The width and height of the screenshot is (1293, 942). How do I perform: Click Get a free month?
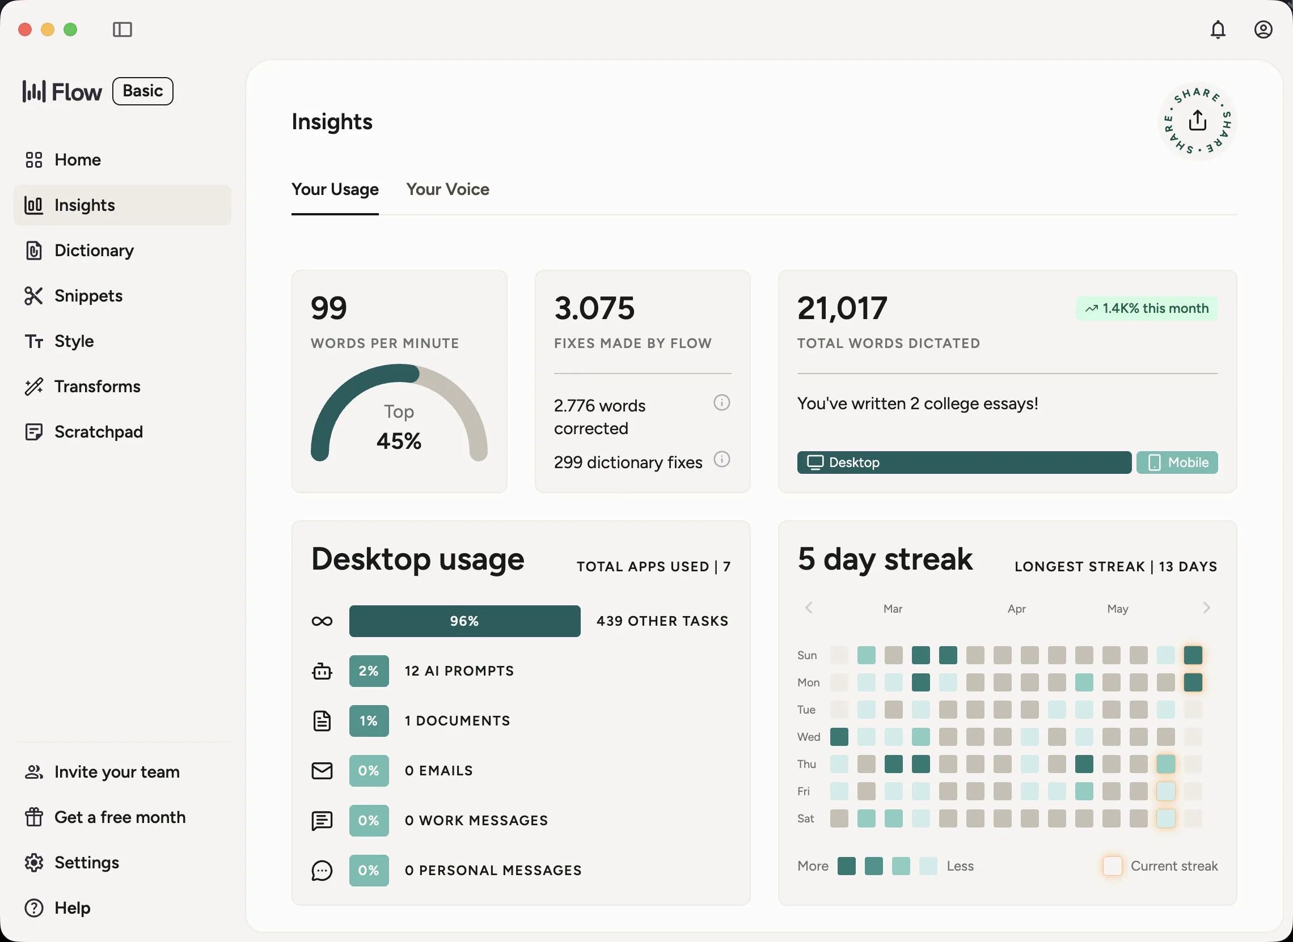pos(122,817)
